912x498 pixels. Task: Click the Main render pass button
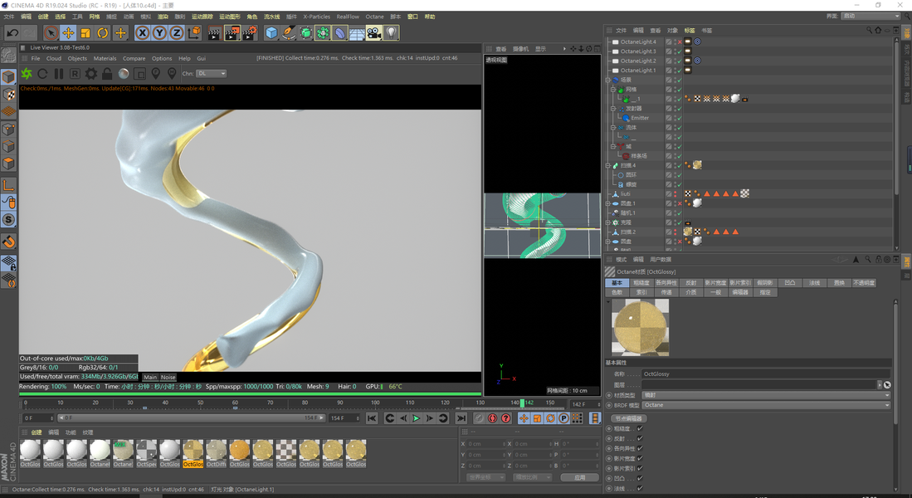click(150, 377)
